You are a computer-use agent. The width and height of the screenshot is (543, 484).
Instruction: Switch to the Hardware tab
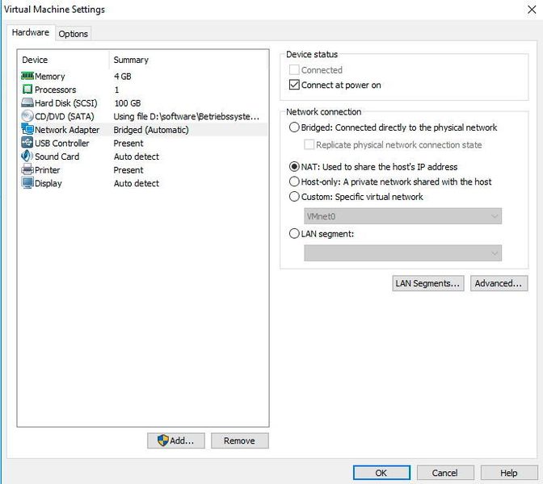pyautogui.click(x=31, y=32)
